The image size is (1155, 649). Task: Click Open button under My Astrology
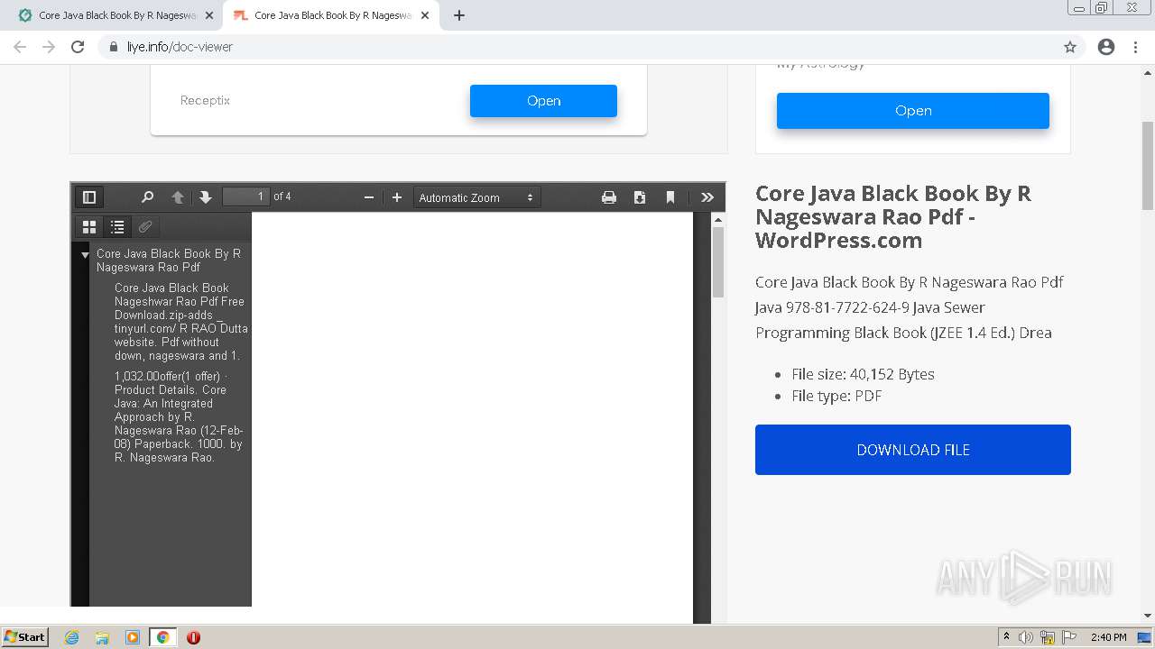(913, 111)
